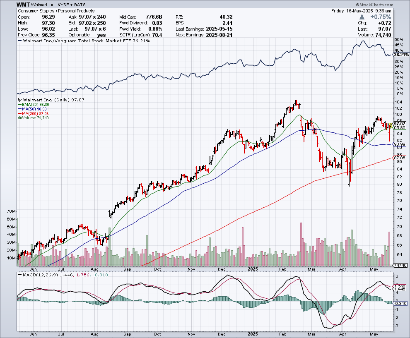Click the SCTR (LrgCap) value 70.4
The height and width of the screenshot is (338, 410).
[x=157, y=35]
